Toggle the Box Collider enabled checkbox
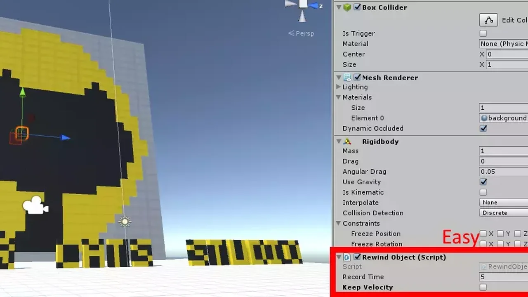The width and height of the screenshot is (528, 297). click(357, 7)
